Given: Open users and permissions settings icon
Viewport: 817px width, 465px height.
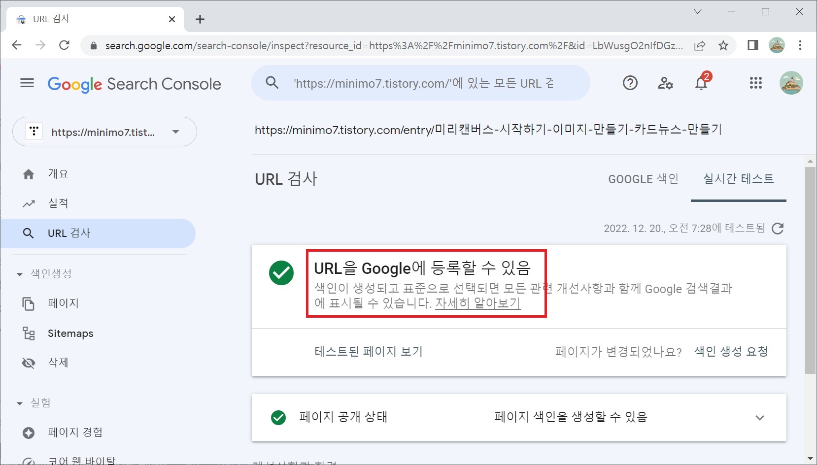Looking at the screenshot, I should tap(665, 83).
